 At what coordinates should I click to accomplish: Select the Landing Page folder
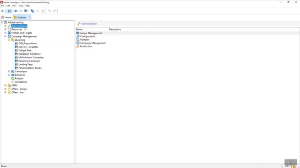pos(26,64)
